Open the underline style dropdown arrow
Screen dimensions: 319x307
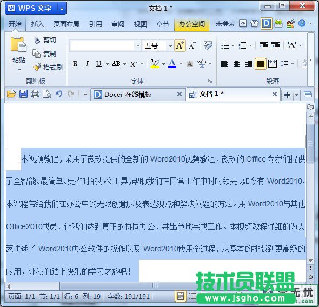coord(107,64)
